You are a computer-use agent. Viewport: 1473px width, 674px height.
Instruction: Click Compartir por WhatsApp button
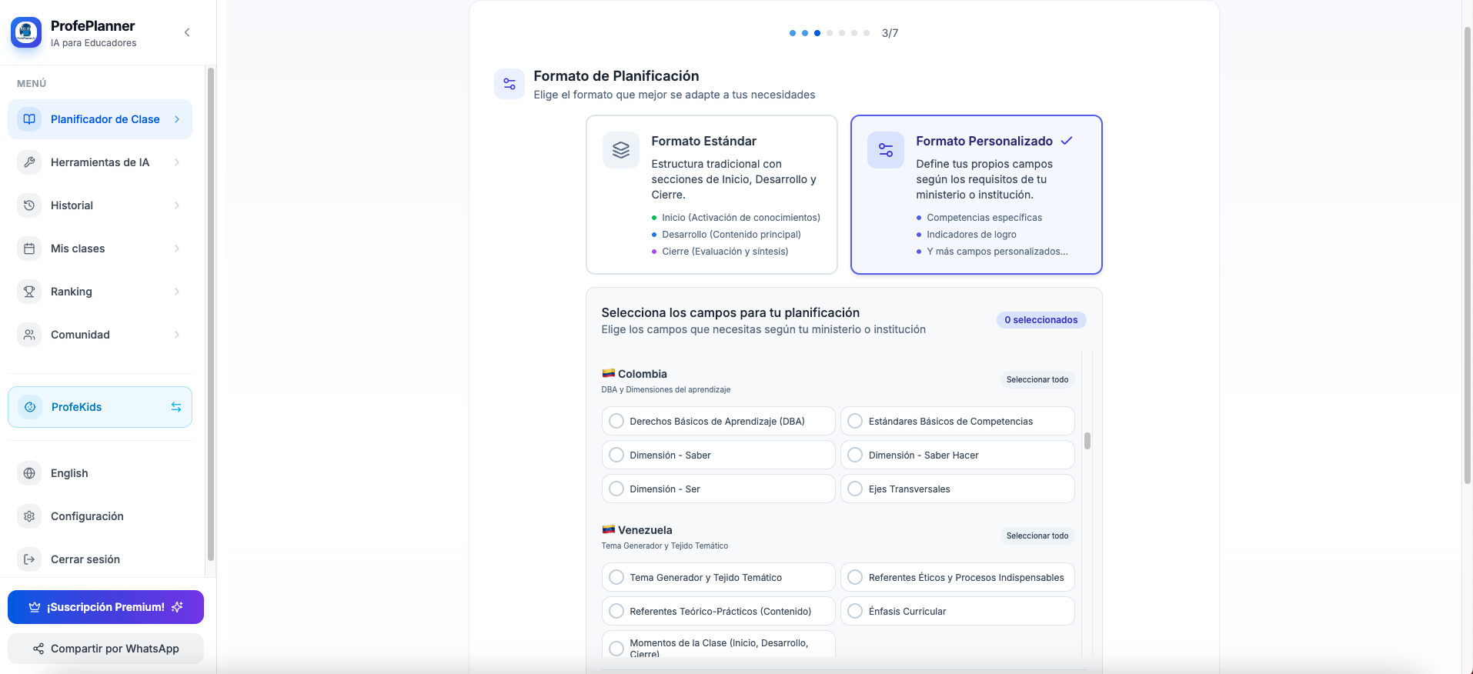[105, 649]
